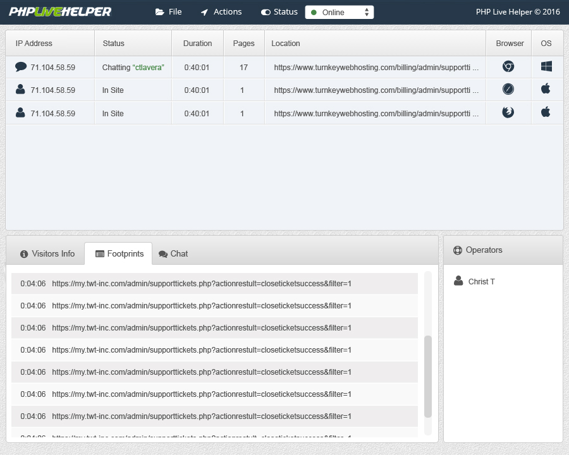Click the Apple OS icon in second row

pos(546,89)
